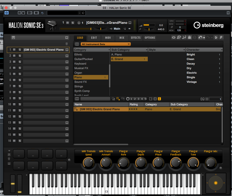Select the Organ category

91,73
